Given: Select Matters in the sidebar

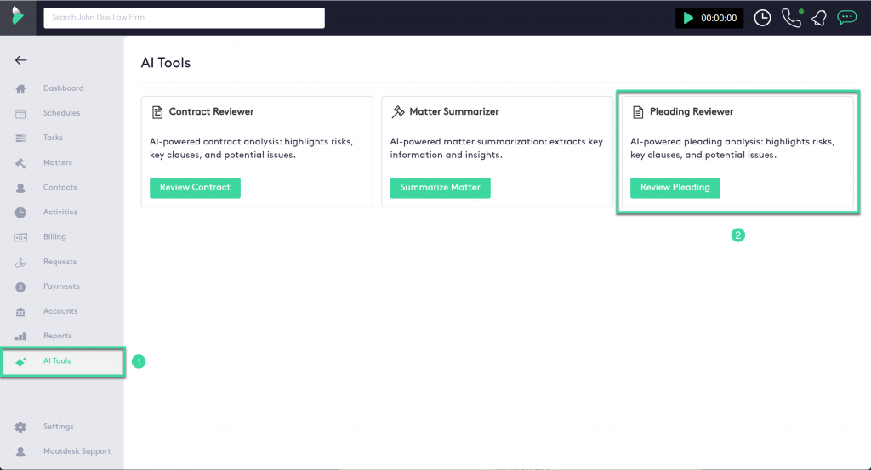Looking at the screenshot, I should click(58, 162).
